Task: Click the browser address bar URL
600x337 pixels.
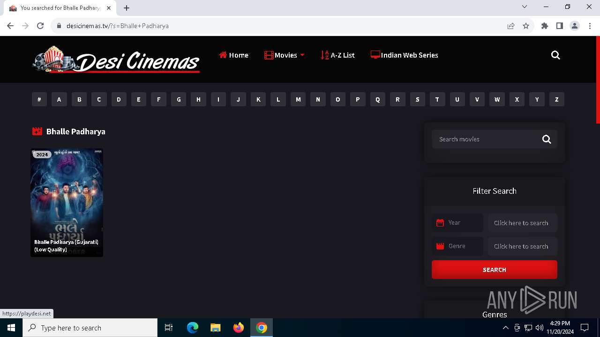Action: pyautogui.click(x=118, y=26)
